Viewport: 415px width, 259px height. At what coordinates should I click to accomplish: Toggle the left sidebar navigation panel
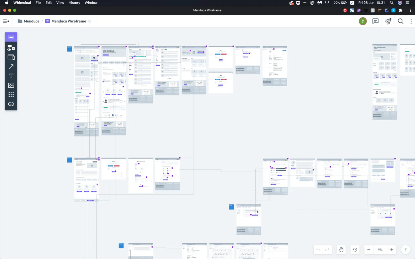(x=6, y=21)
